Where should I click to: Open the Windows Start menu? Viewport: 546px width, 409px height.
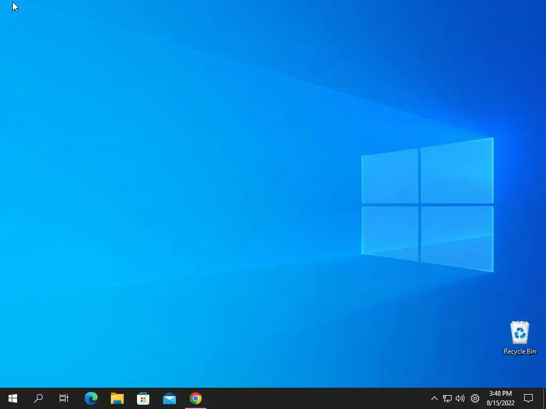pyautogui.click(x=13, y=398)
